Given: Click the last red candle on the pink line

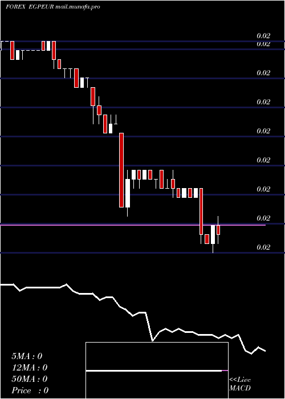Looking at the screenshot, I should (x=218, y=230).
